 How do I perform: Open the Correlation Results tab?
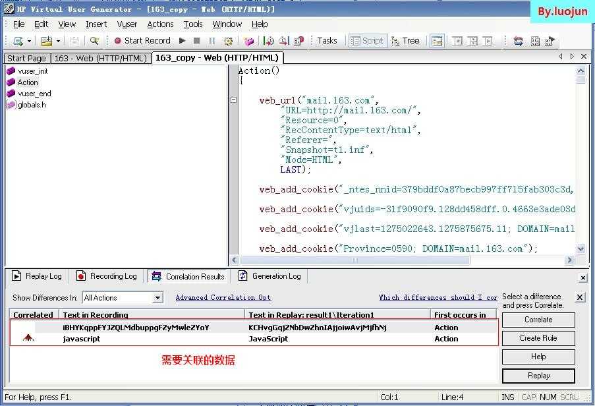tap(188, 276)
